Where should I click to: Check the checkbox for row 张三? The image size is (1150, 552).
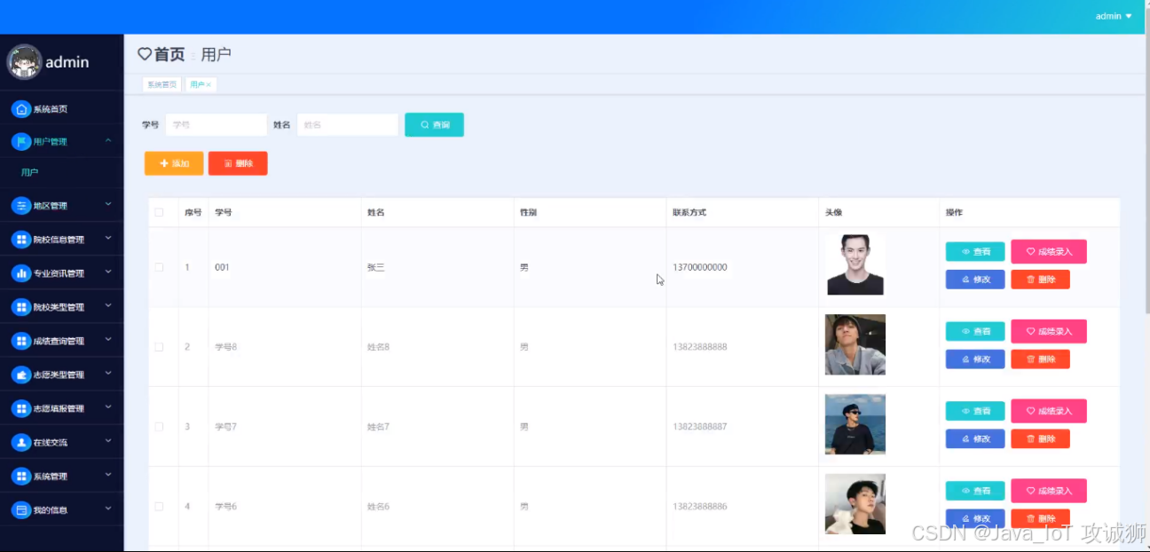tap(159, 267)
